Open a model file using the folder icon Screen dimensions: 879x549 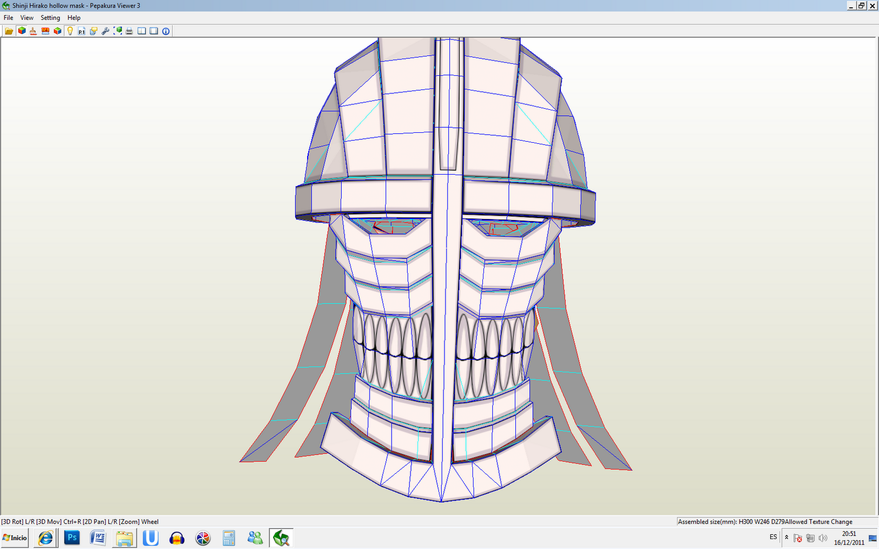click(9, 31)
